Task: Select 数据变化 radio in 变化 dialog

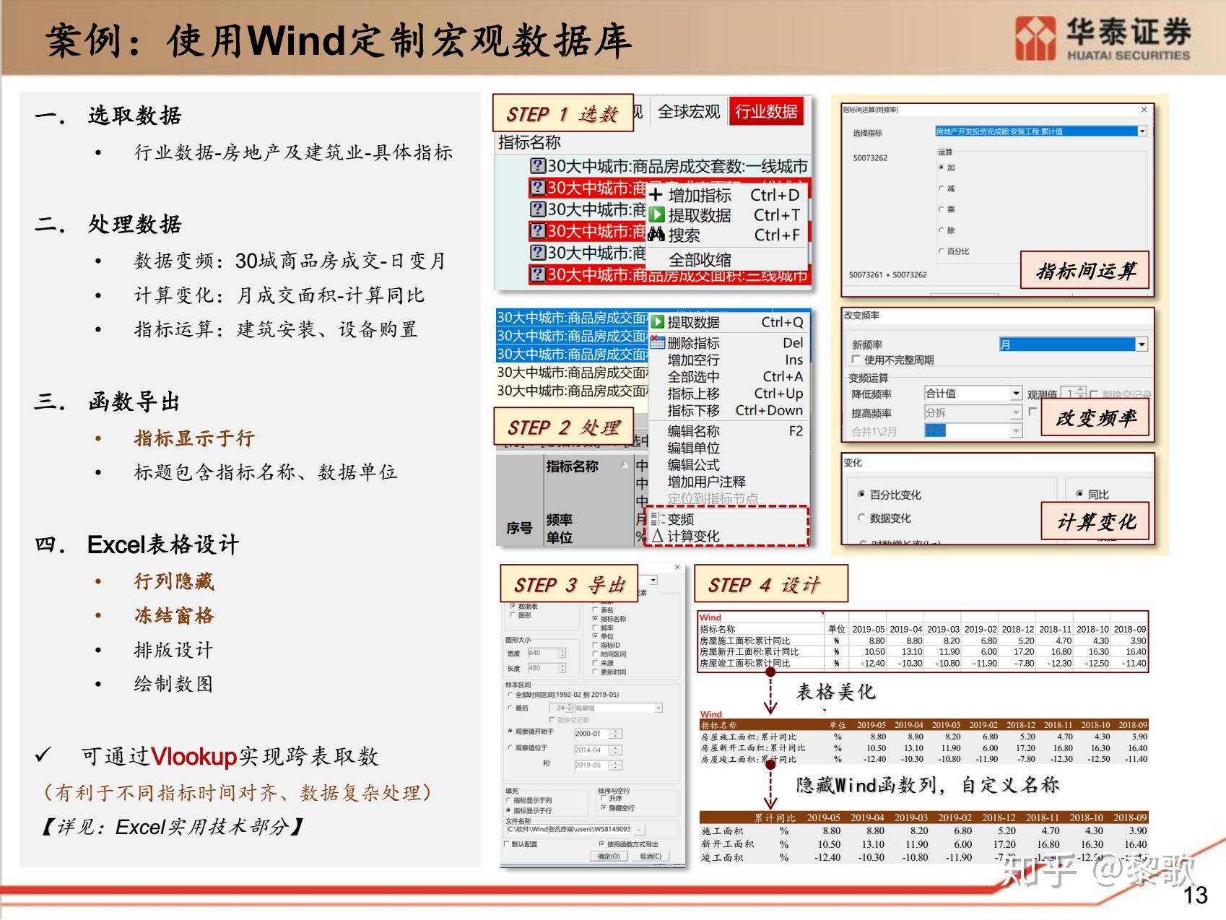Action: [861, 518]
